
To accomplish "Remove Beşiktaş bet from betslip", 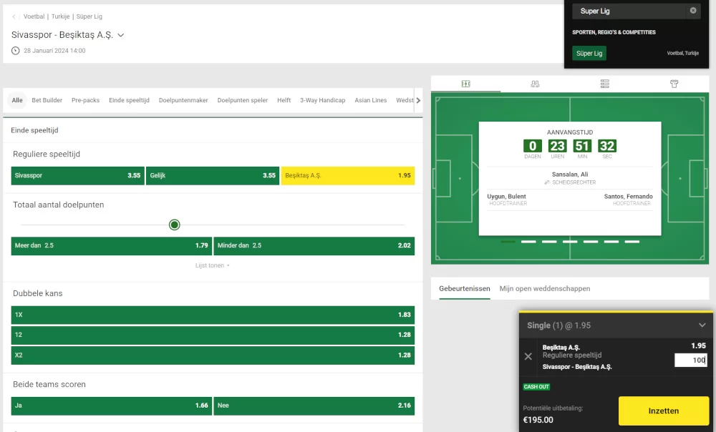I will [528, 356].
